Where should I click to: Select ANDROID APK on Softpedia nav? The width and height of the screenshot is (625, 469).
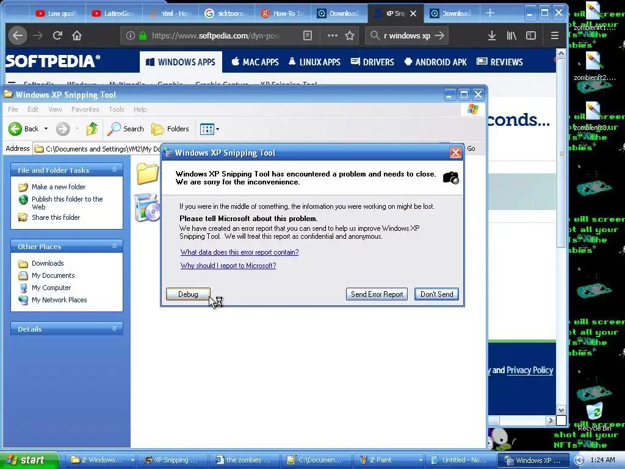pyautogui.click(x=435, y=62)
